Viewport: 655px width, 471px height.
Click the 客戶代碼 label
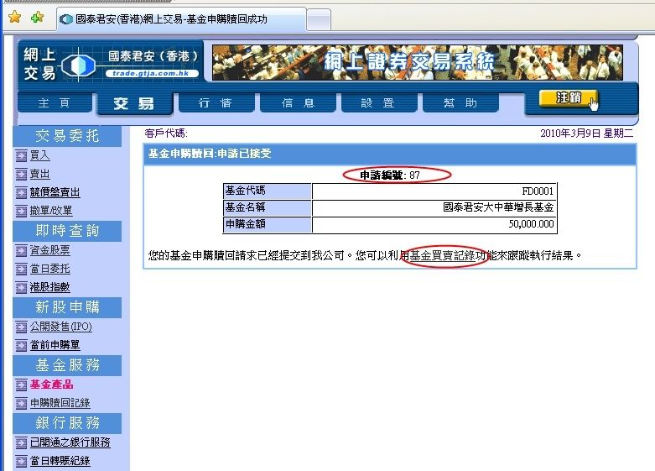(166, 133)
